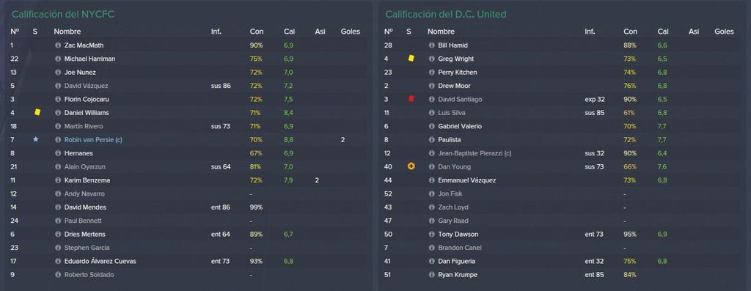Open Karim Benzema player profile
This screenshot has width=751, height=291.
pos(86,180)
